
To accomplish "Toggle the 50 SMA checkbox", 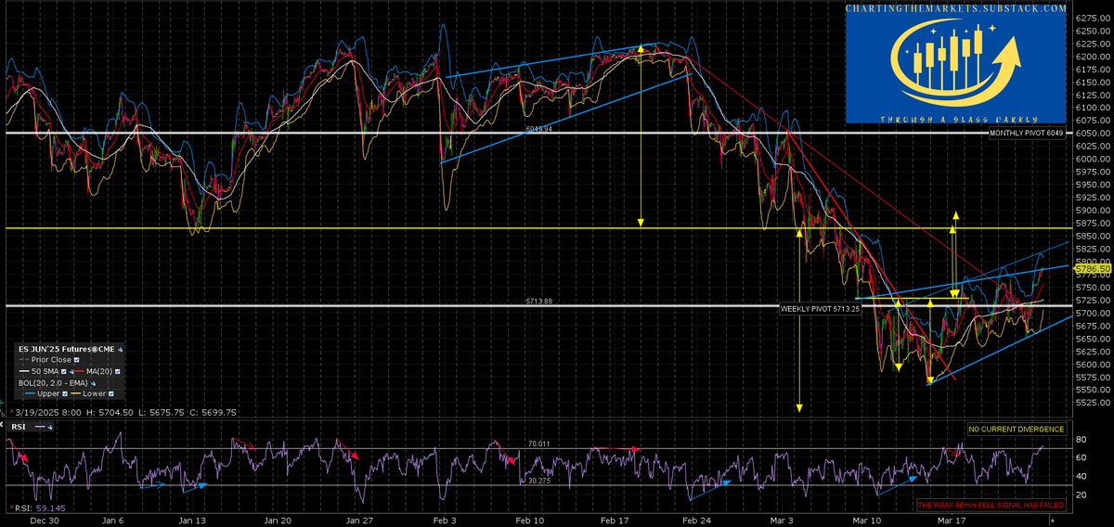I will [x=64, y=371].
